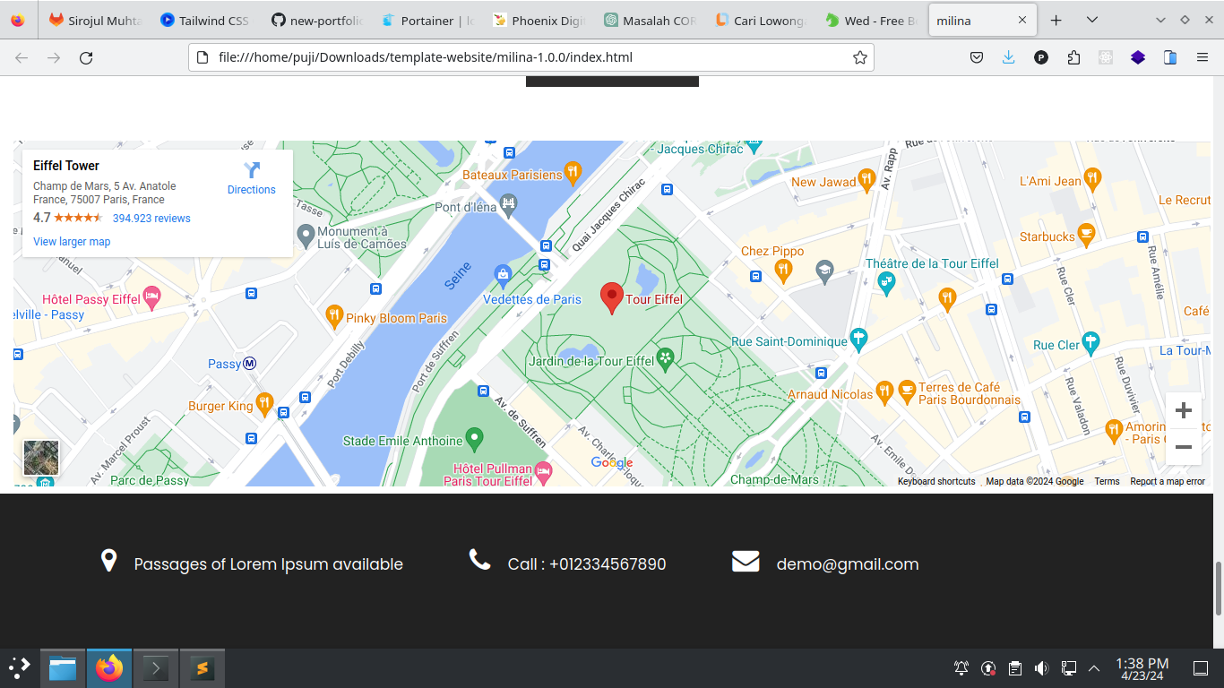Click the phone icon in footer

click(479, 560)
